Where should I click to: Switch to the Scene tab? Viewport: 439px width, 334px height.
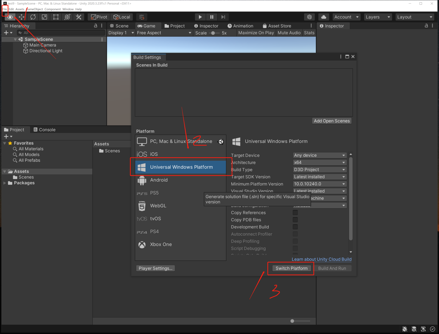[119, 26]
